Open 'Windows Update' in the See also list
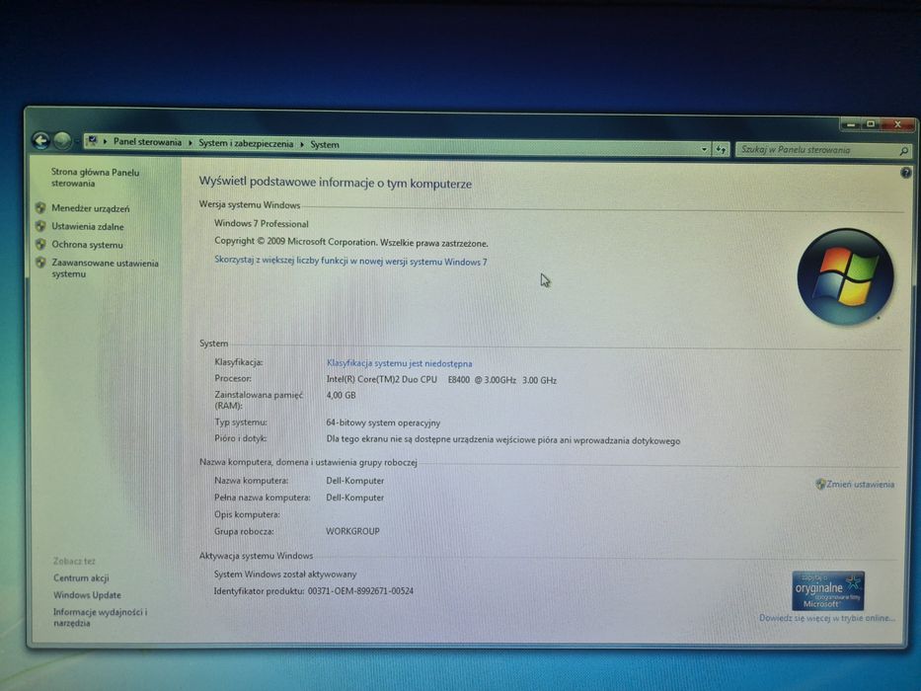This screenshot has width=921, height=691. [87, 595]
